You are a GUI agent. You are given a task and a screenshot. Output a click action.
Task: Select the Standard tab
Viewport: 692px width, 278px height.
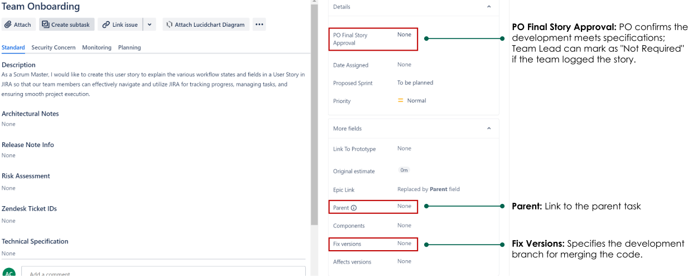13,47
